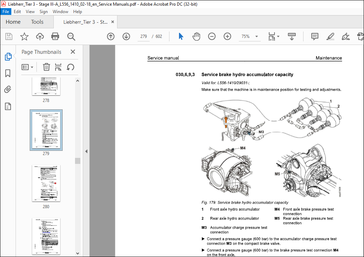Click the Save file icon
The width and height of the screenshot is (364, 257).
coord(9,36)
